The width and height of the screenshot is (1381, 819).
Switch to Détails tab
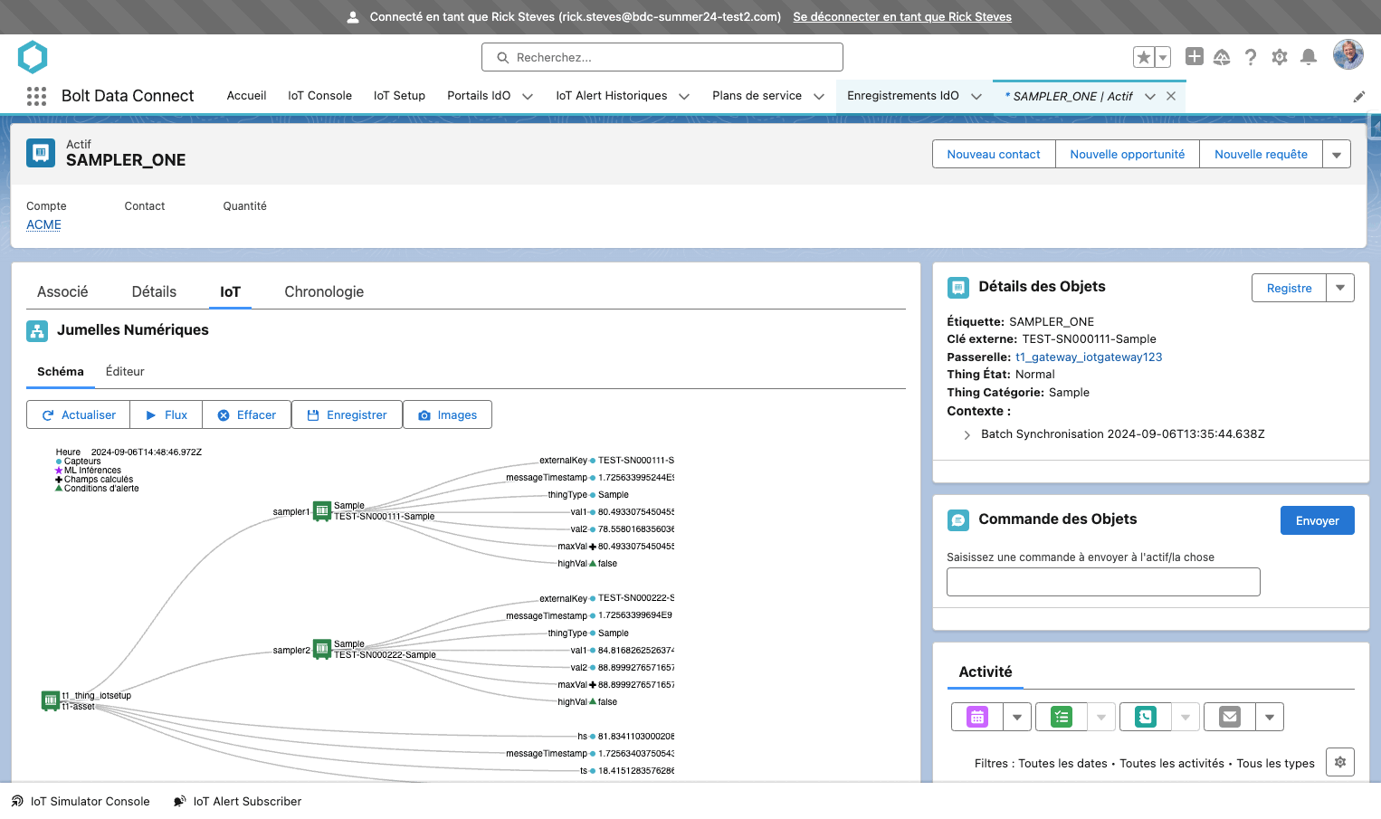point(154,291)
